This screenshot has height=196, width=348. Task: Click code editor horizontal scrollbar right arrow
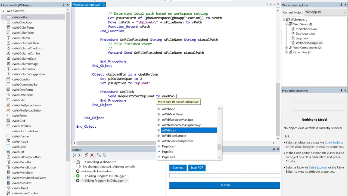(x=273, y=143)
